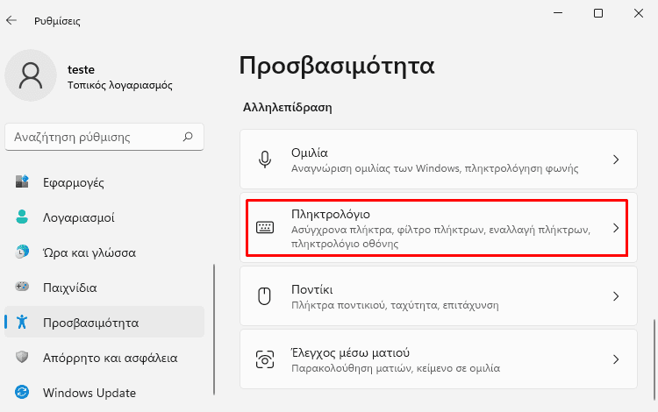Click the Πλήκτρα ποντικιού, ταχύτητα description
This screenshot has width=658, height=412.
395,305
